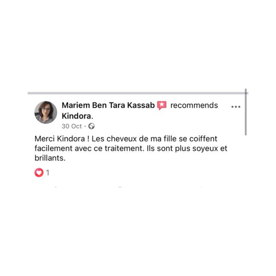The width and height of the screenshot is (276, 276).
Task: Click the name Mariem Ben Tara Kassab
Action: click(x=108, y=105)
